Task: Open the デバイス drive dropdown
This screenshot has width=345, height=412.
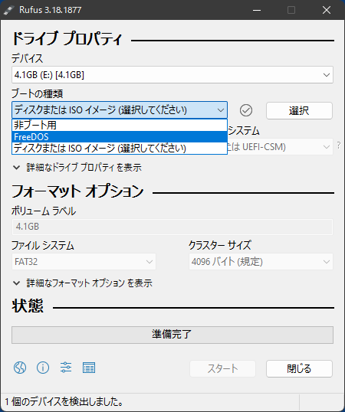Action: (172, 75)
